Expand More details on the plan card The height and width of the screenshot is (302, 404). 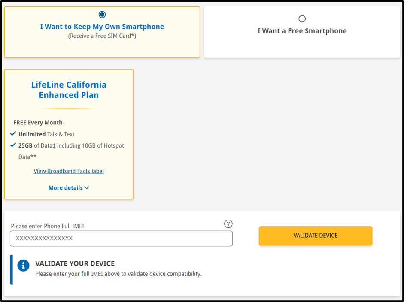(x=69, y=188)
